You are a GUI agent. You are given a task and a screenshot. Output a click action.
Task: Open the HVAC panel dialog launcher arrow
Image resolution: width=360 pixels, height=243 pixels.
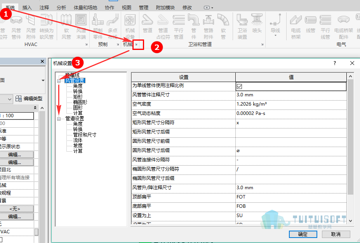(x=86, y=44)
